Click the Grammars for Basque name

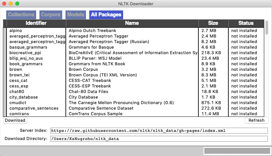coord(92,47)
